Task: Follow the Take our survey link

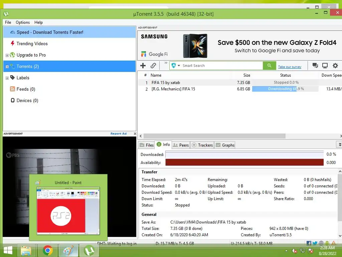Action: [x=290, y=67]
